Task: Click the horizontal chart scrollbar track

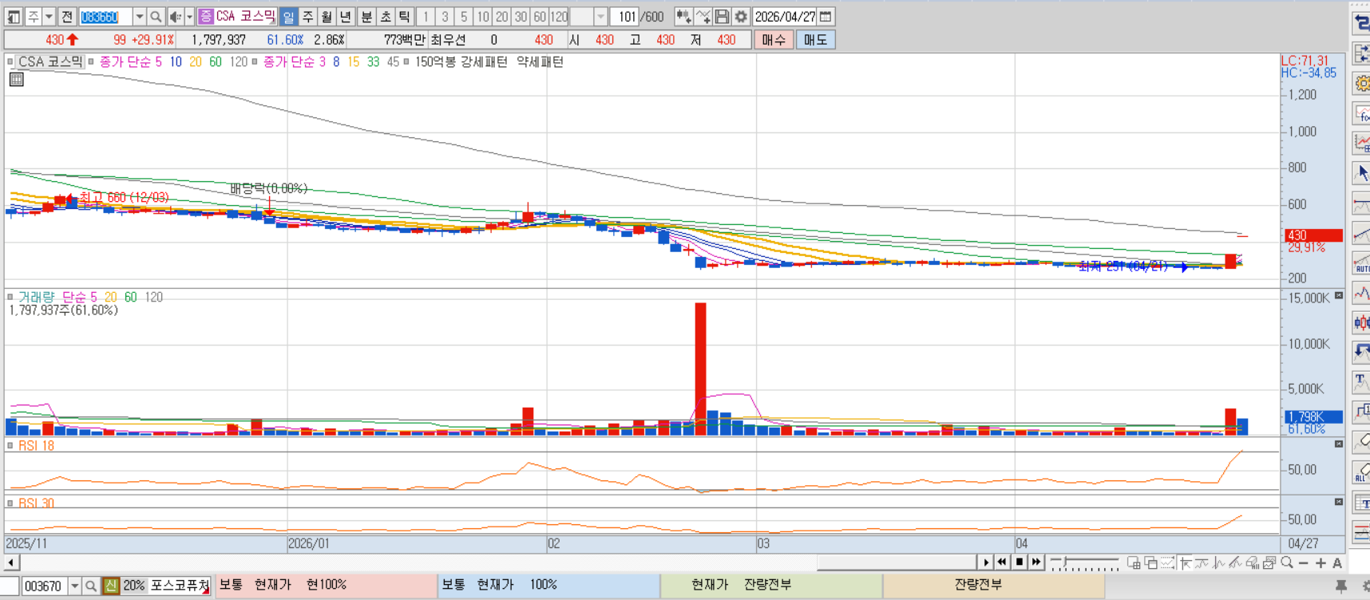Action: point(499,562)
